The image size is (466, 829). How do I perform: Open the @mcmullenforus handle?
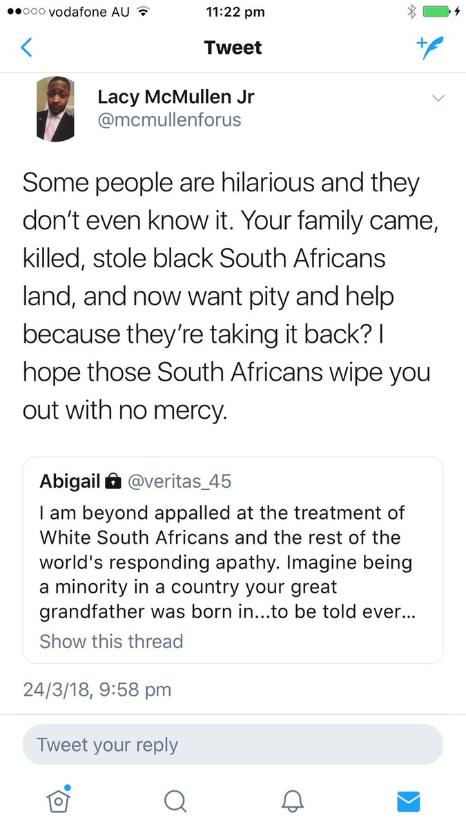[x=169, y=120]
